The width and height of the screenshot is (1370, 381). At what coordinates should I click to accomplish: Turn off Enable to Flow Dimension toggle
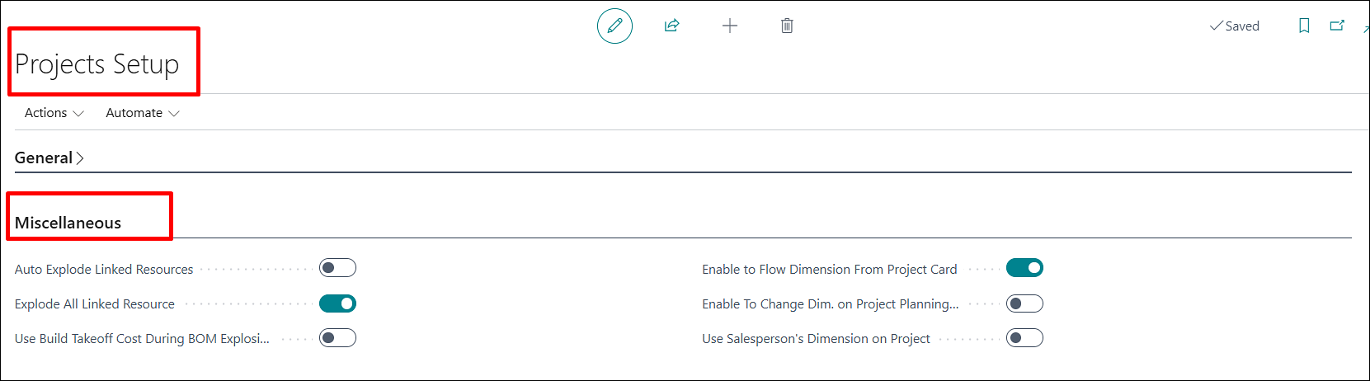1024,268
